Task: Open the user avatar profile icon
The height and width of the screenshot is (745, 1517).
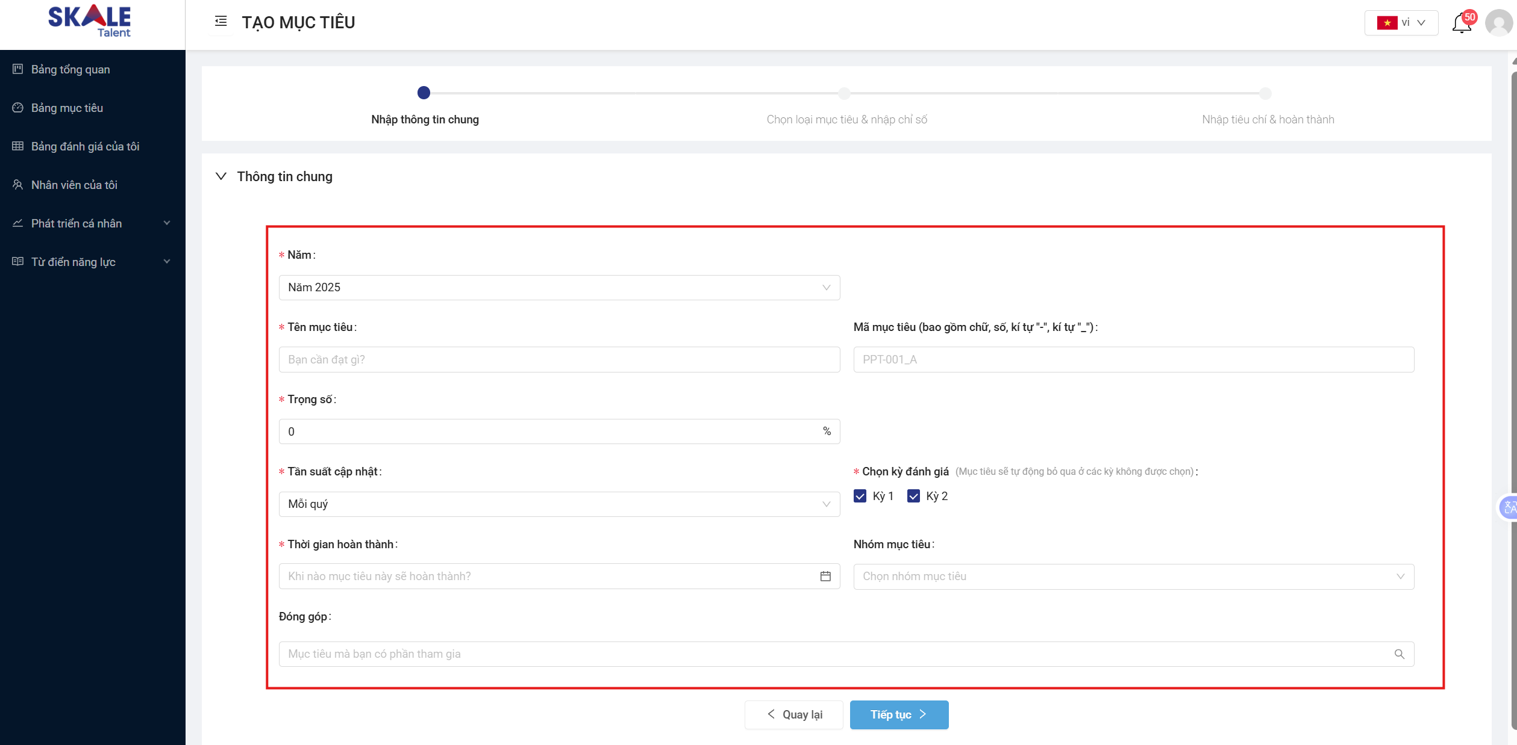Action: [1498, 23]
